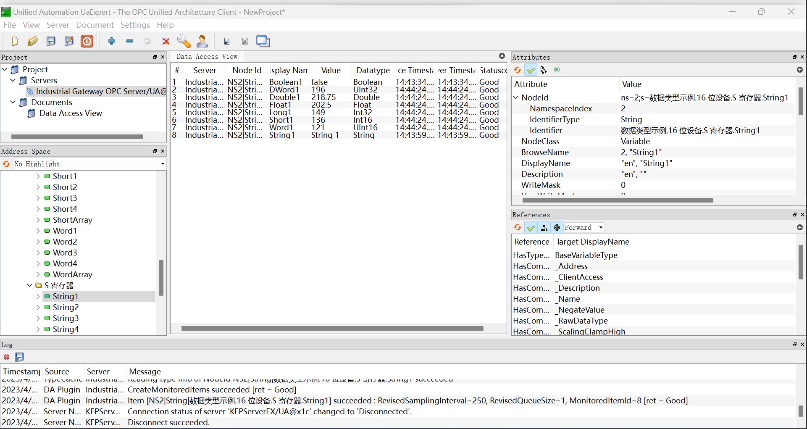
Task: Click the blue plus Add Server icon
Action: pos(111,41)
